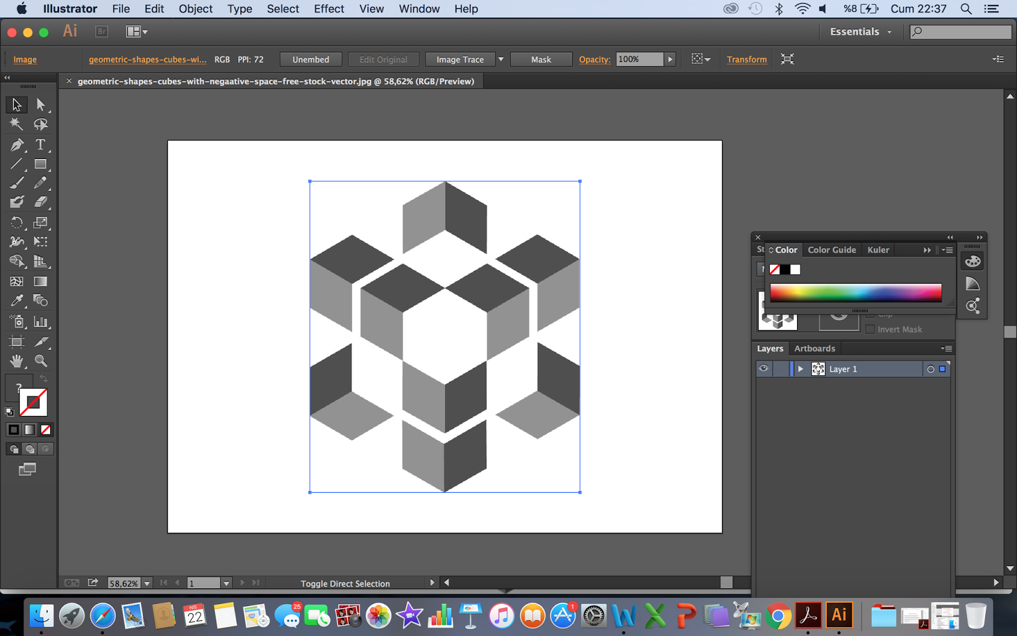Click the Opacity value field

tap(639, 59)
